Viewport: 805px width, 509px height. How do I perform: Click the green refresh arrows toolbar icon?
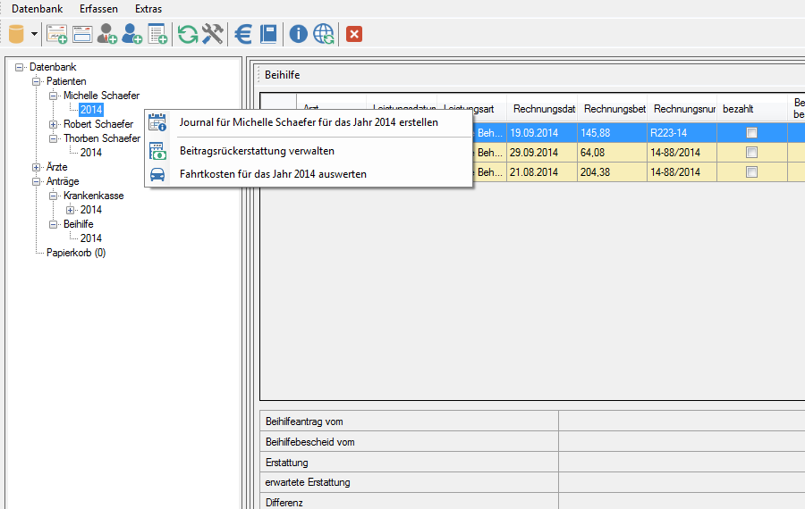pos(188,34)
